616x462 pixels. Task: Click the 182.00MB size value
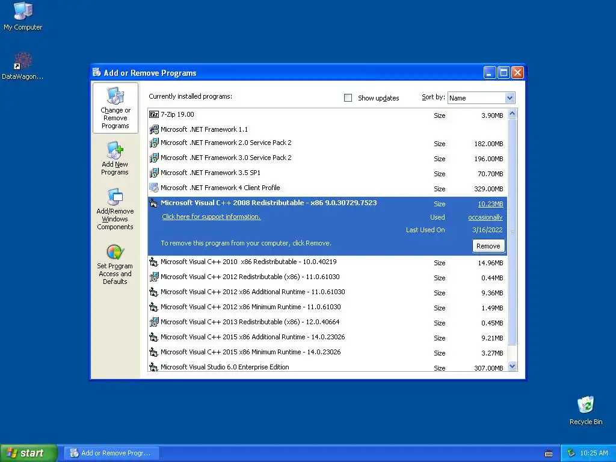pos(488,144)
